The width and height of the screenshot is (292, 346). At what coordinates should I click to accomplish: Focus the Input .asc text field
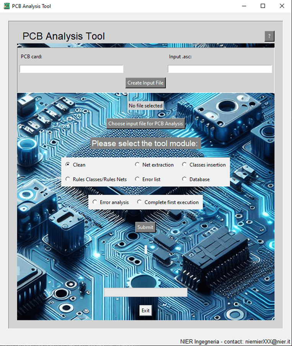click(x=220, y=69)
